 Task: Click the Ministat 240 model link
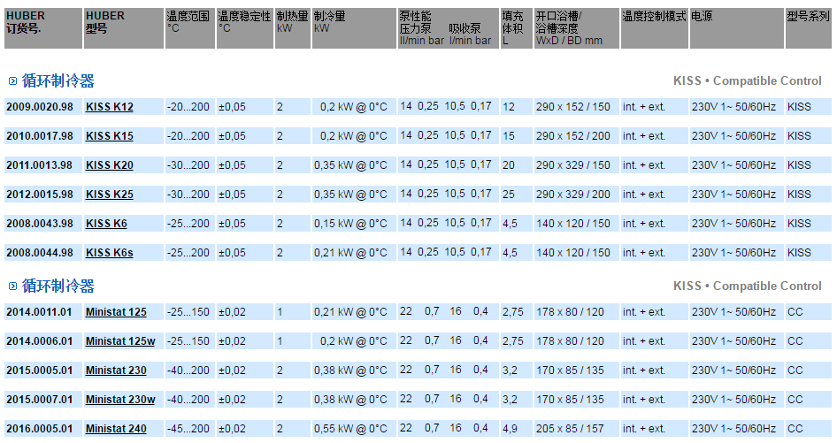click(116, 429)
